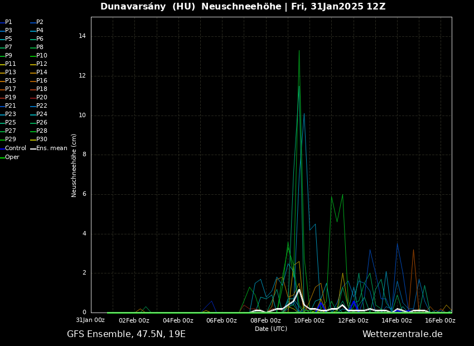Screen dimensions: 474x346
Task: Click the 06Feb 00z date label
Action: (x=221, y=320)
